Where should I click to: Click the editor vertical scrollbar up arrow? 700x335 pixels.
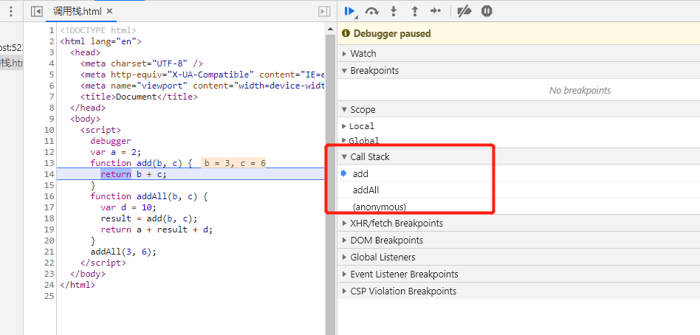pyautogui.click(x=330, y=30)
